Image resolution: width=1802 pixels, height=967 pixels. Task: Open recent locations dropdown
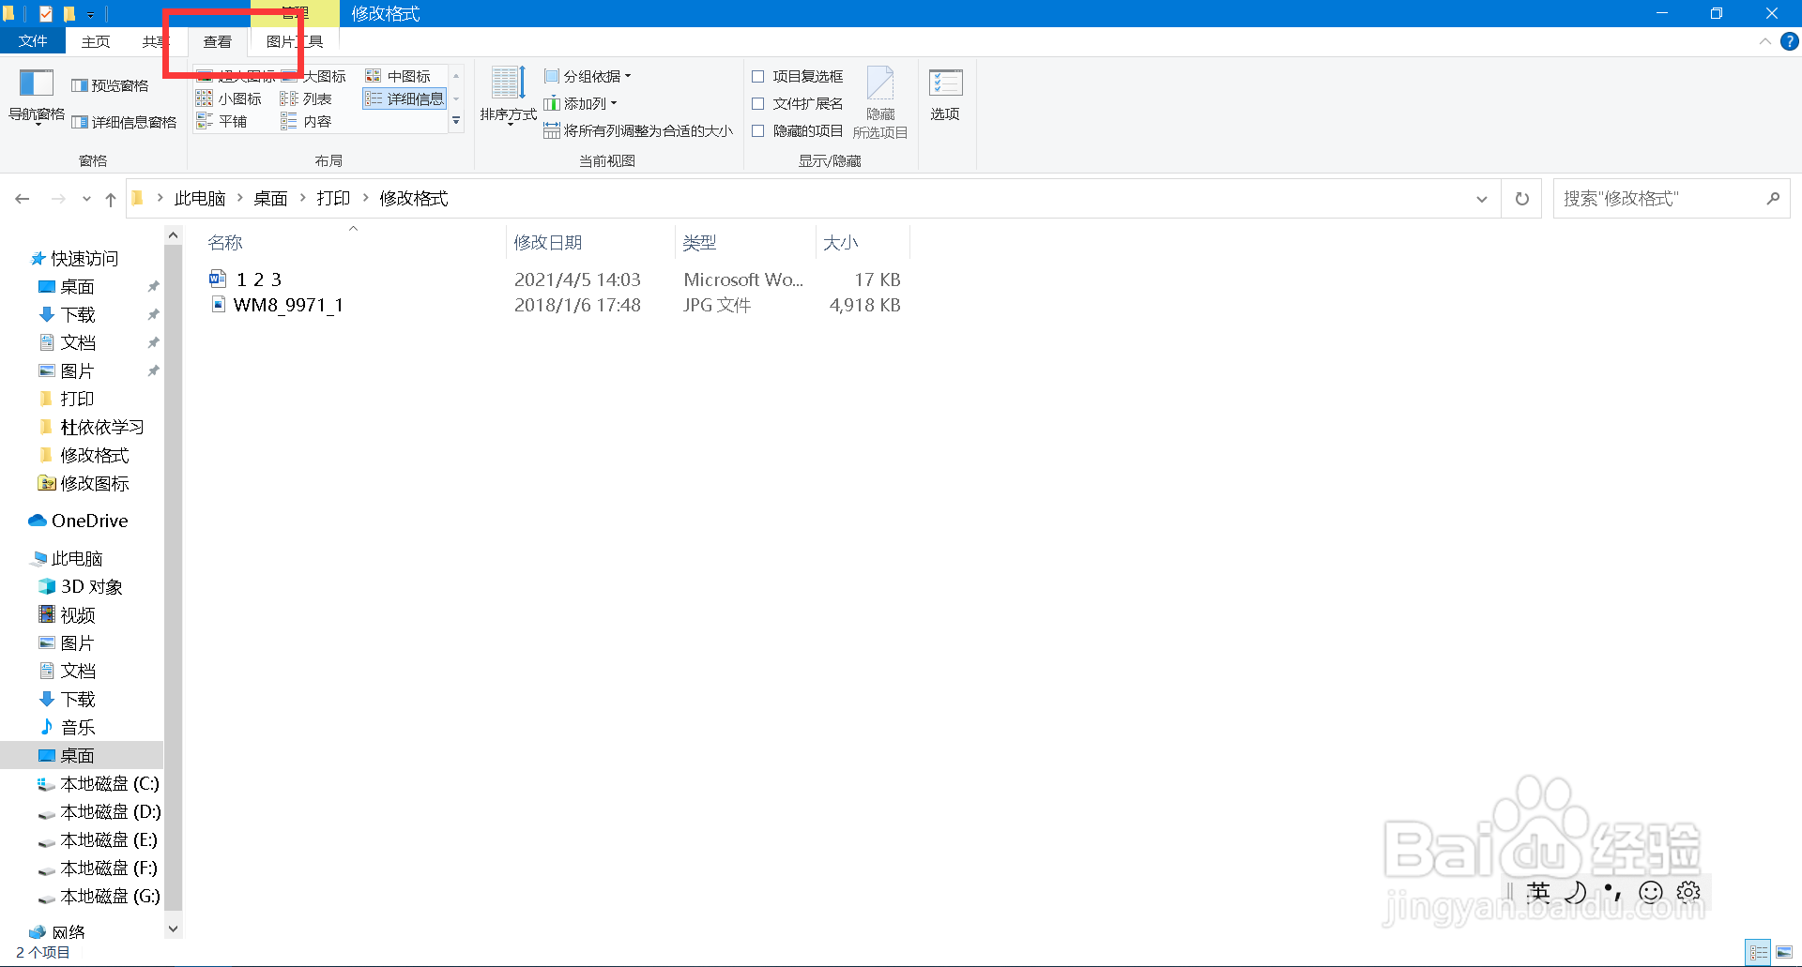(x=86, y=199)
